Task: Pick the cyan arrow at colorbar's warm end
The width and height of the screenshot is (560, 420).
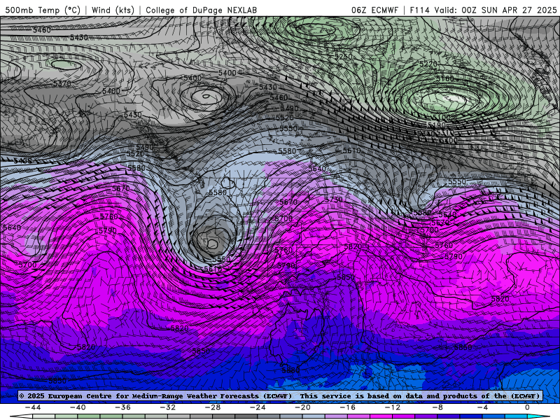Action: tap(537, 416)
